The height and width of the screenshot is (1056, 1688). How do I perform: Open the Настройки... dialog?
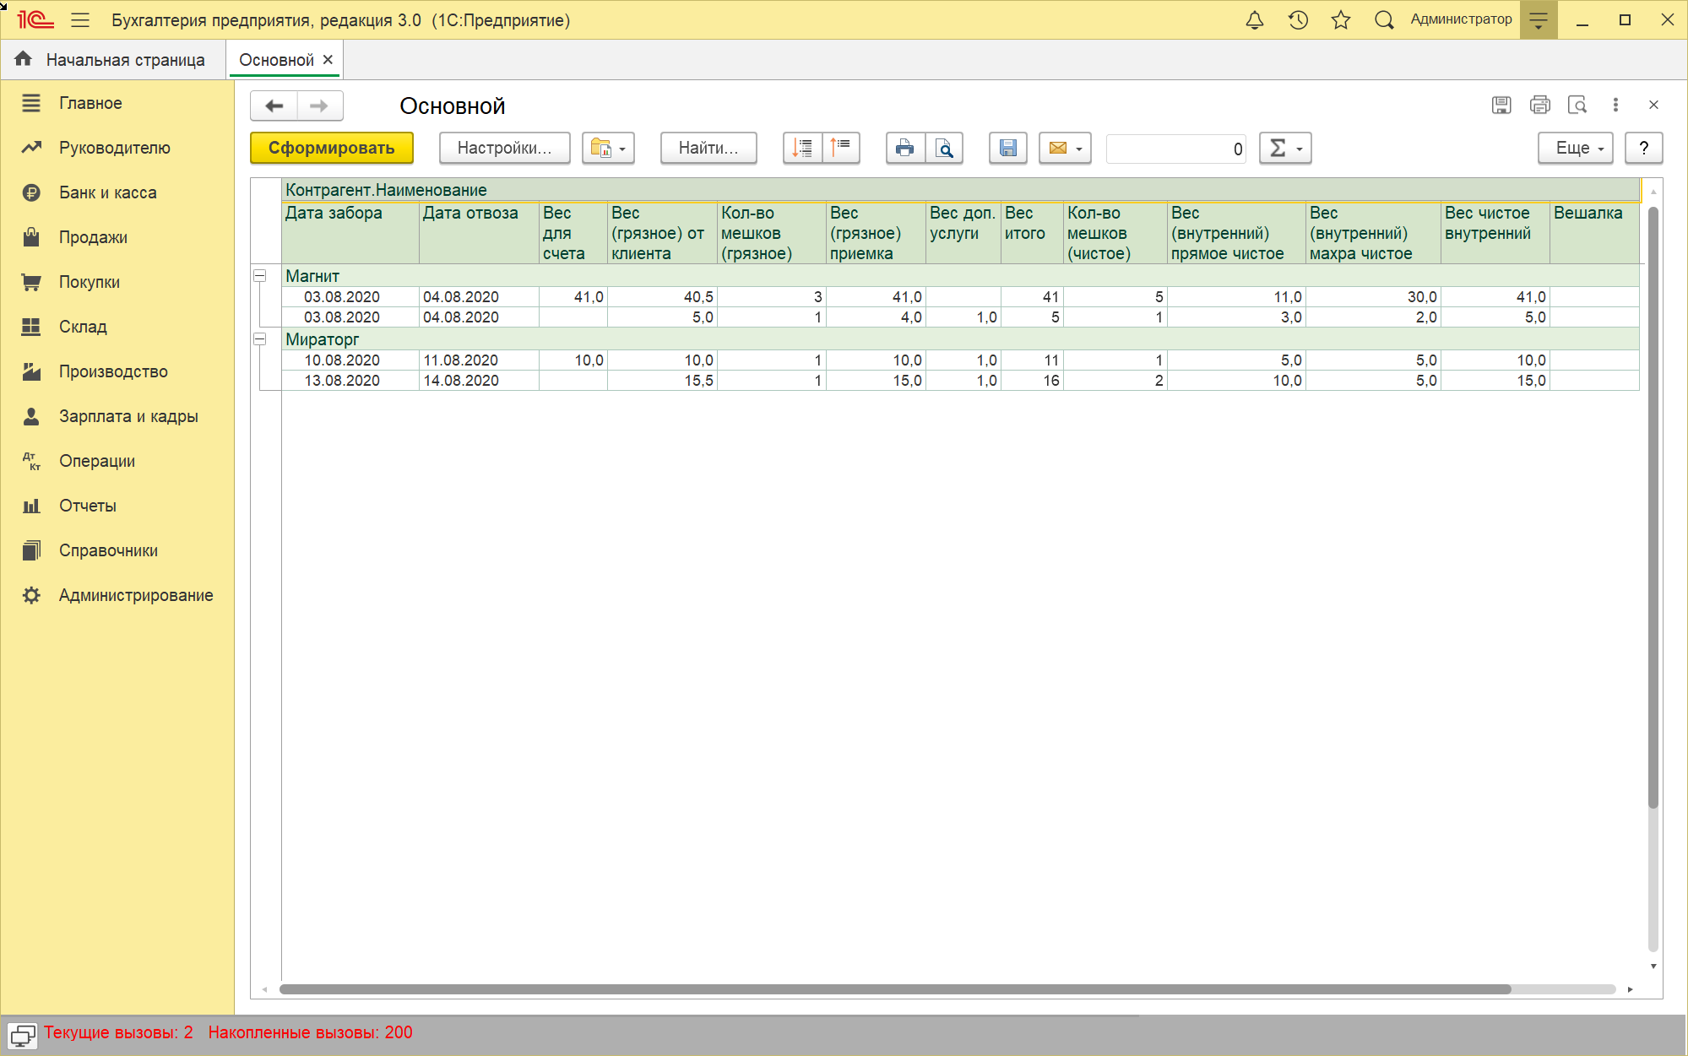click(504, 149)
